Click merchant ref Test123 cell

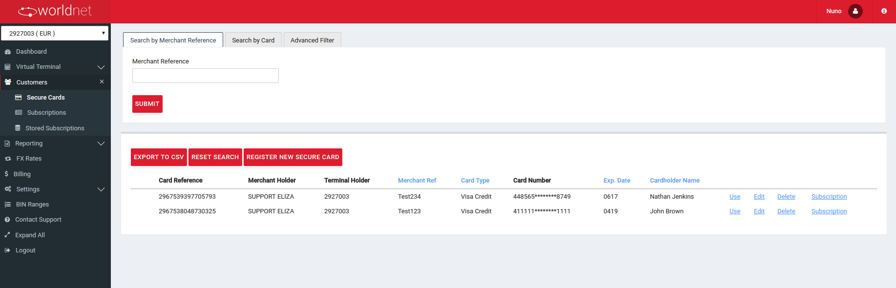(x=409, y=211)
